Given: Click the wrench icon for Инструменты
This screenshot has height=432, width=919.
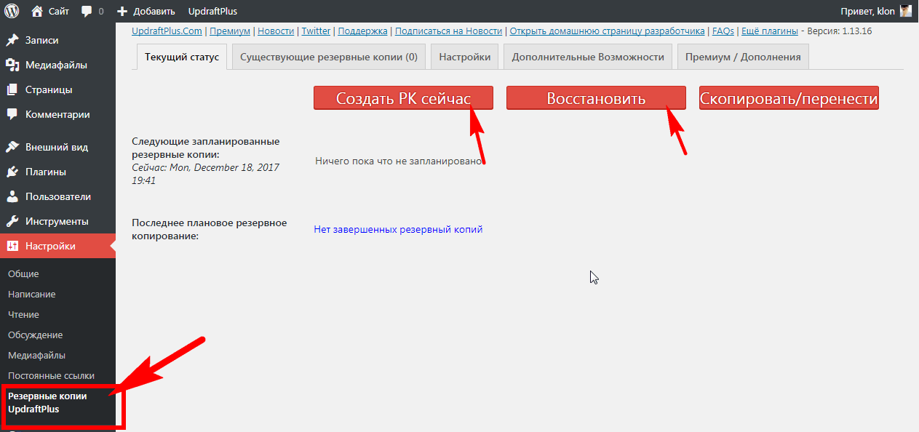Looking at the screenshot, I should (x=12, y=222).
